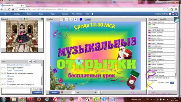Viewport: 181px width, 102px height.
Task: Click the CLEAR button above the slide
Action: coord(88,19)
